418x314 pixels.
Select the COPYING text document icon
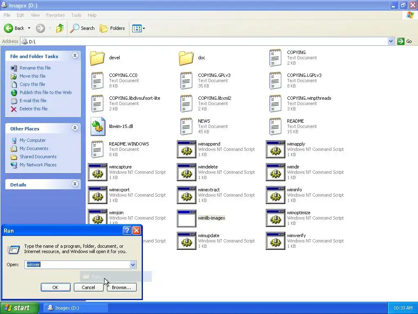(275, 58)
